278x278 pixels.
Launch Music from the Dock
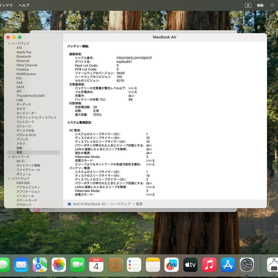point(209,265)
